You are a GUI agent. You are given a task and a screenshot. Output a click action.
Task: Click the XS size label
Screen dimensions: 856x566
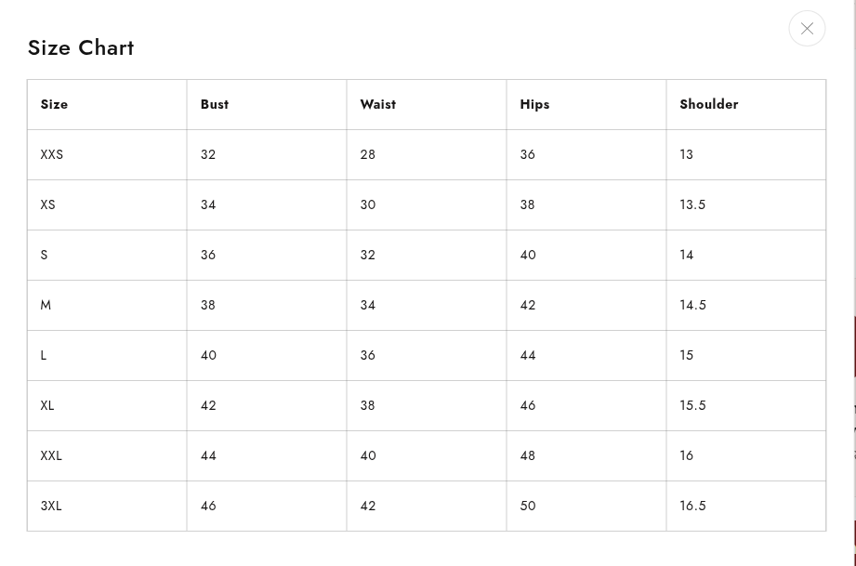48,204
